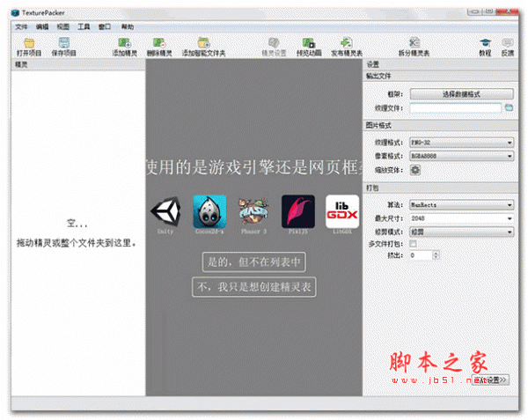Open 拆分精灵表 split sheet tool
The height and width of the screenshot is (420, 528).
point(414,47)
